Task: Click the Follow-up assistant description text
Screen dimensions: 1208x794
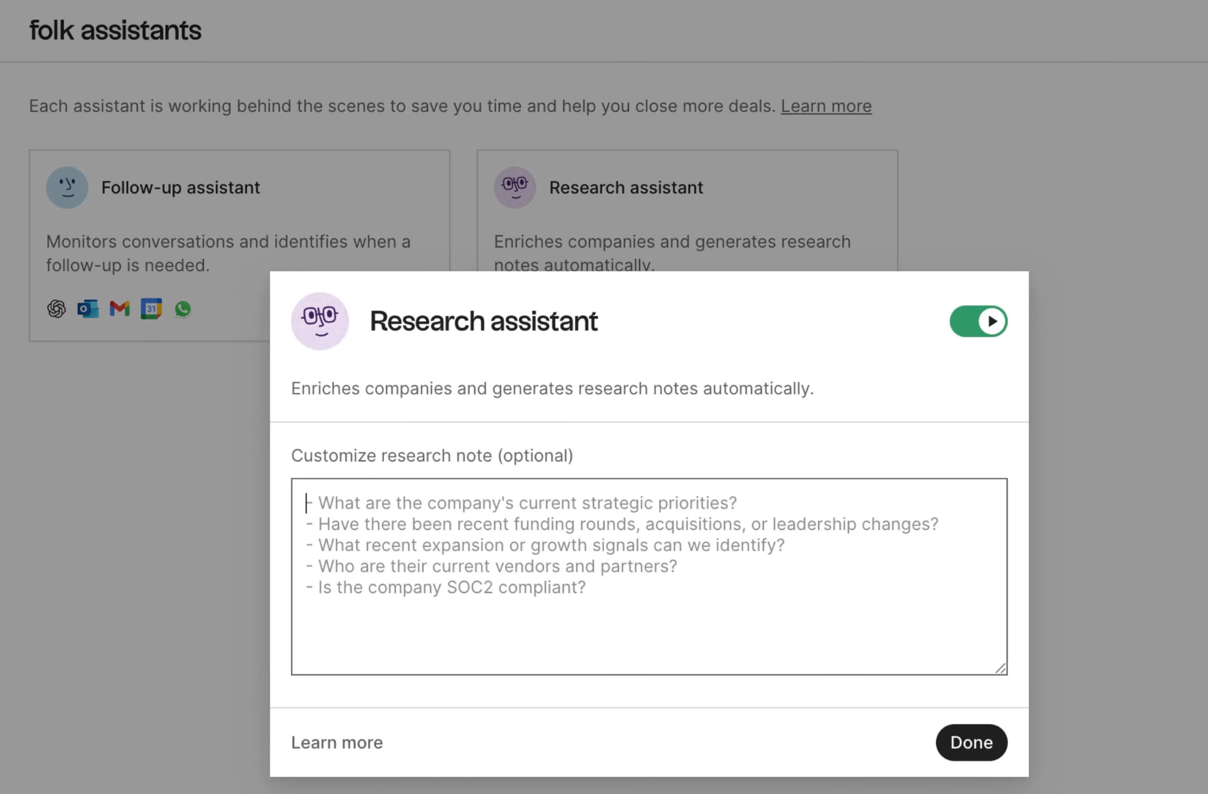Action: click(x=228, y=253)
